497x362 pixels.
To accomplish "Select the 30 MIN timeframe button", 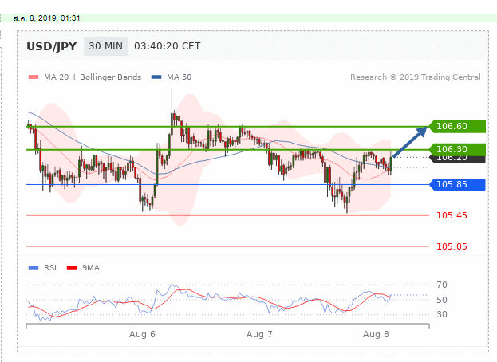I will [x=105, y=46].
